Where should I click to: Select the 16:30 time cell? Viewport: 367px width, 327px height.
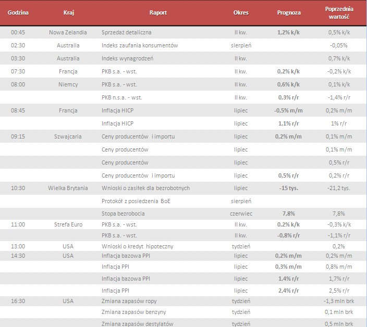coord(18,301)
